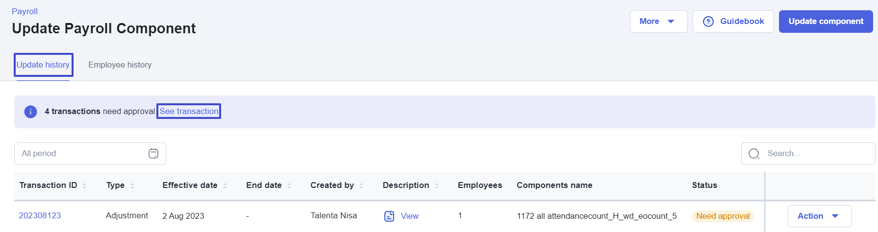Image resolution: width=878 pixels, height=232 pixels.
Task: Open the All period date picker
Action: [83, 154]
